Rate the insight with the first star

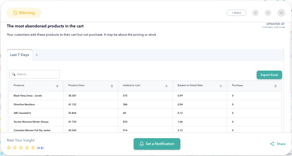pos(9,148)
